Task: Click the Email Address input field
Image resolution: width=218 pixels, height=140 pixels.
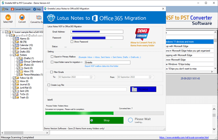Action: pyautogui.click(x=97, y=32)
